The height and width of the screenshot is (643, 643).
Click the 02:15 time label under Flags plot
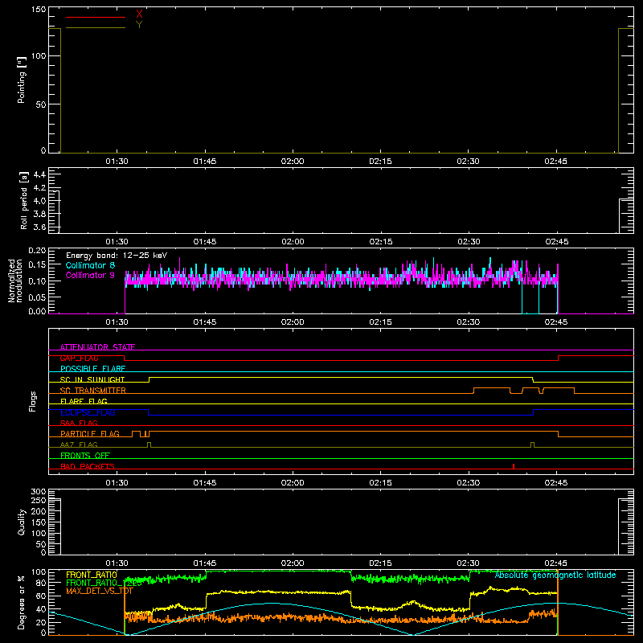(380, 483)
